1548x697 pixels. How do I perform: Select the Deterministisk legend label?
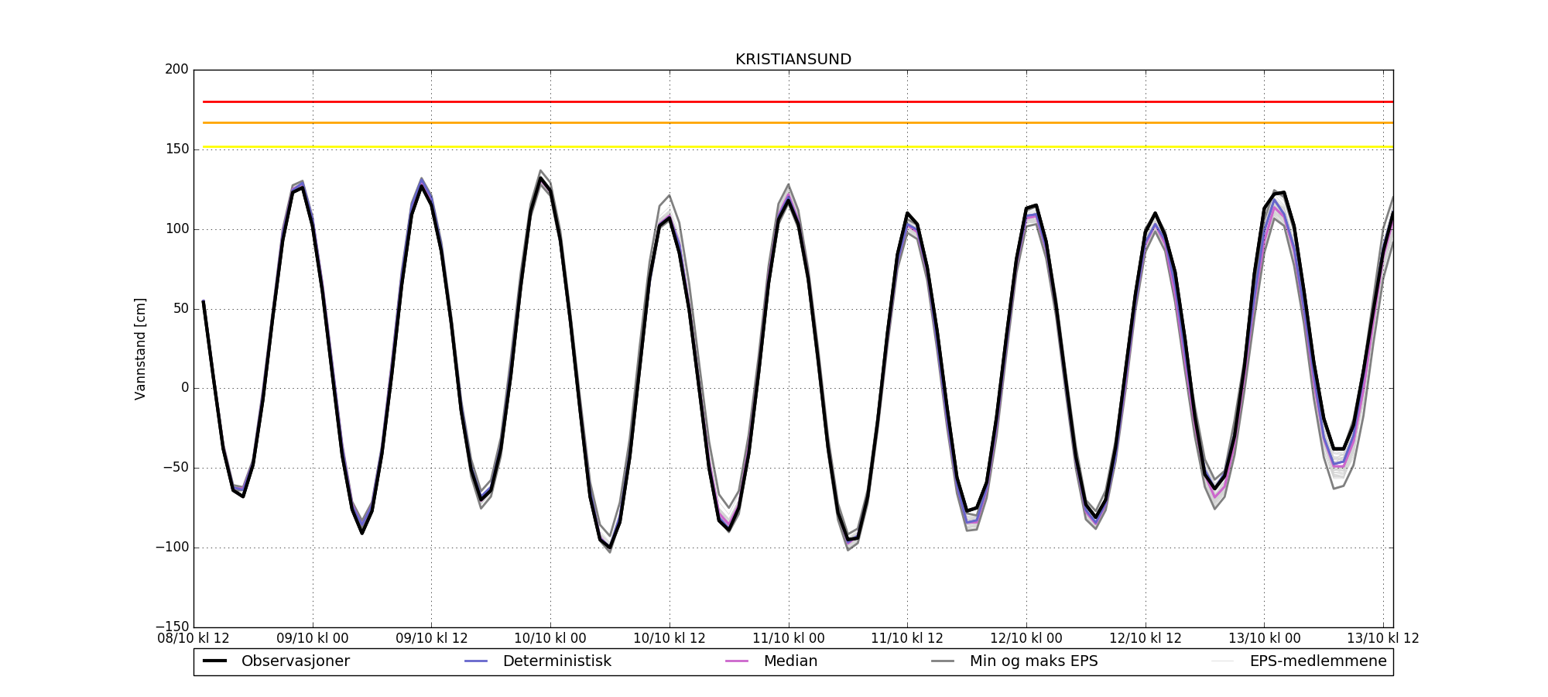(x=557, y=661)
